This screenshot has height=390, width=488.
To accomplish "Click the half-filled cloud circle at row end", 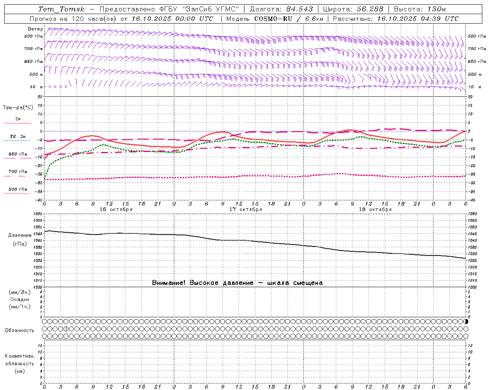I will [466, 321].
